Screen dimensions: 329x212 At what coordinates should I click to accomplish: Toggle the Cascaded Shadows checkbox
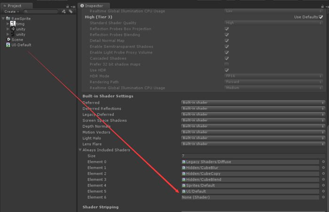click(x=227, y=58)
